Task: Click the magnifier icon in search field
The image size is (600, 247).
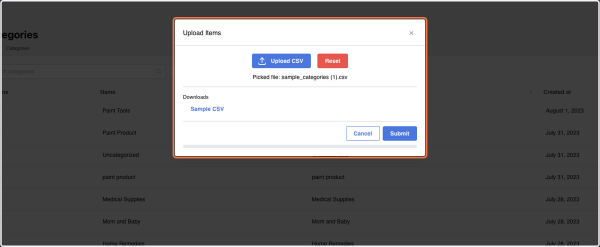Action: pos(159,71)
